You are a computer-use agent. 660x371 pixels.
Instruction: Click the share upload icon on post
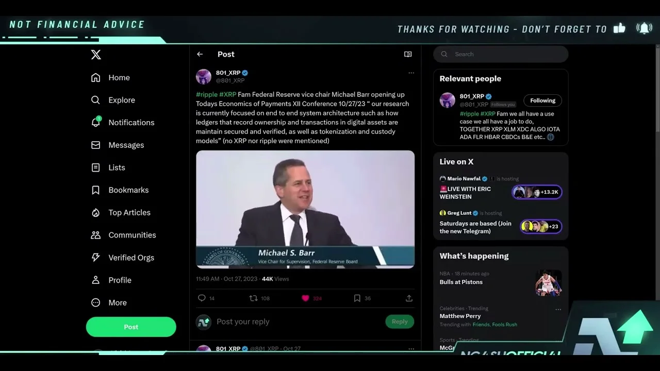coord(409,298)
